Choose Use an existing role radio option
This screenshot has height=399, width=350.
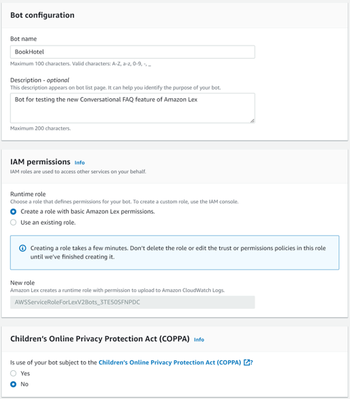pyautogui.click(x=13, y=222)
